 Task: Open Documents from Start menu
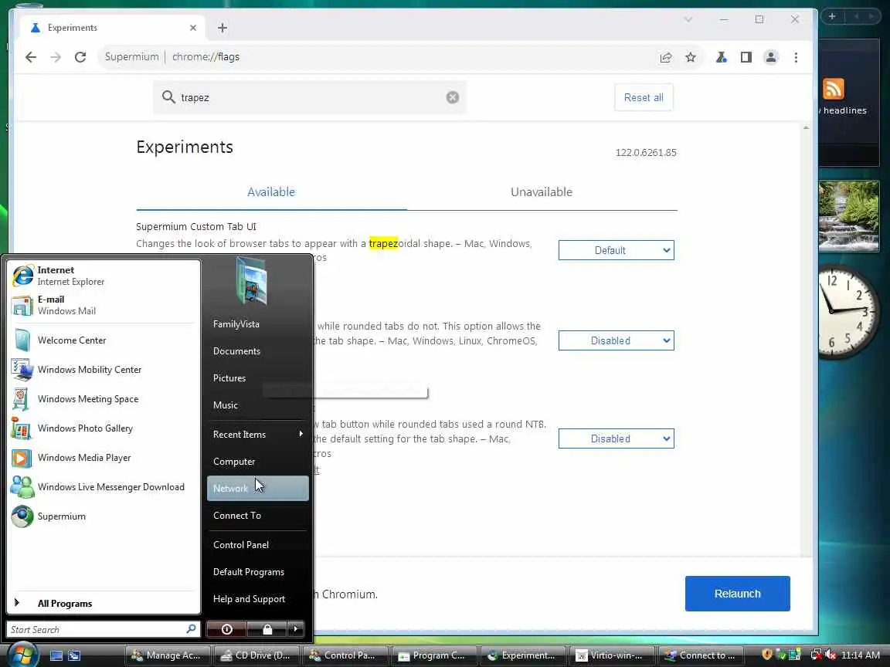click(x=258, y=351)
